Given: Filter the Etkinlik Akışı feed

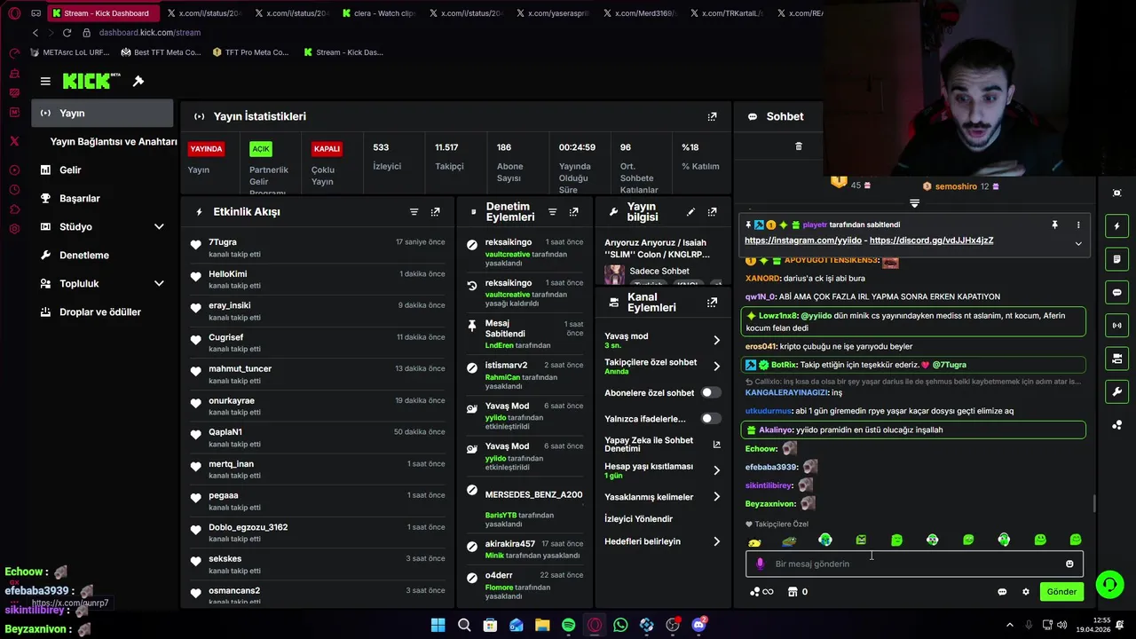Looking at the screenshot, I should [414, 212].
